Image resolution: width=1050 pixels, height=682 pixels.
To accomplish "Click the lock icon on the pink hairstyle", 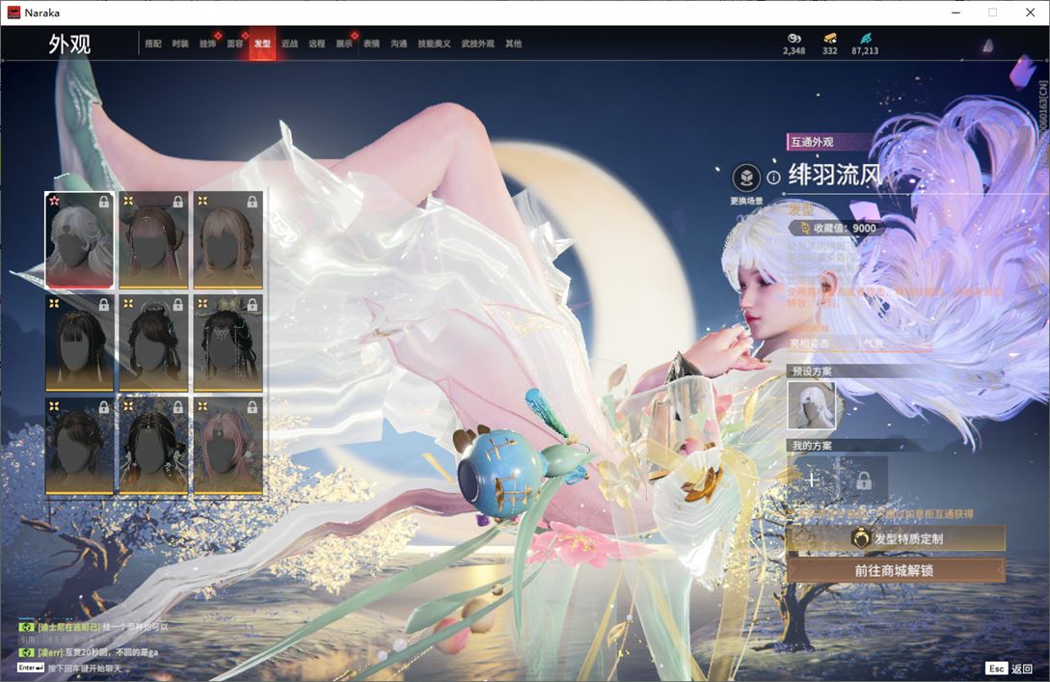I will [x=253, y=407].
